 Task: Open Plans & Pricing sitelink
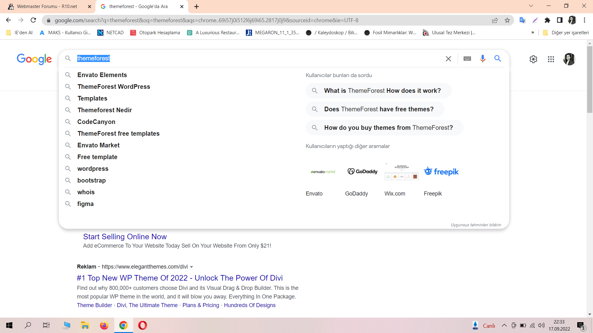pos(201,305)
